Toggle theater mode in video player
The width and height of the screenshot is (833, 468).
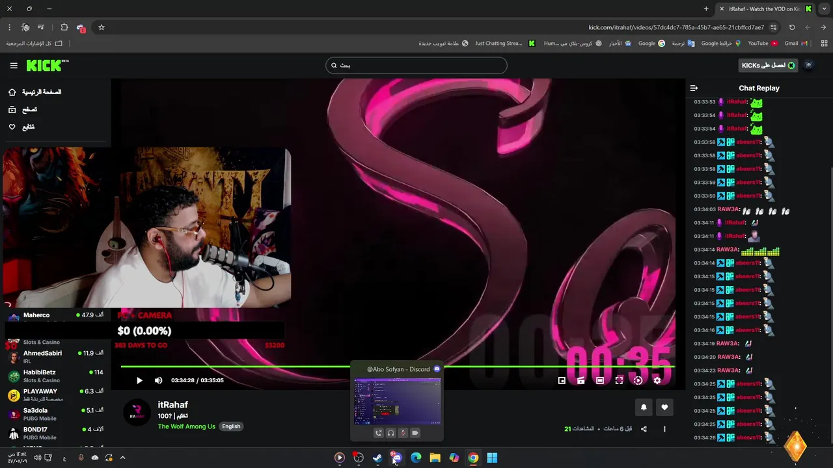click(600, 380)
